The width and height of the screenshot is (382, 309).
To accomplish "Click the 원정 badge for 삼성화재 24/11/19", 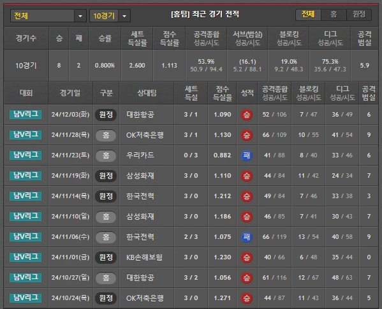I will pos(106,176).
